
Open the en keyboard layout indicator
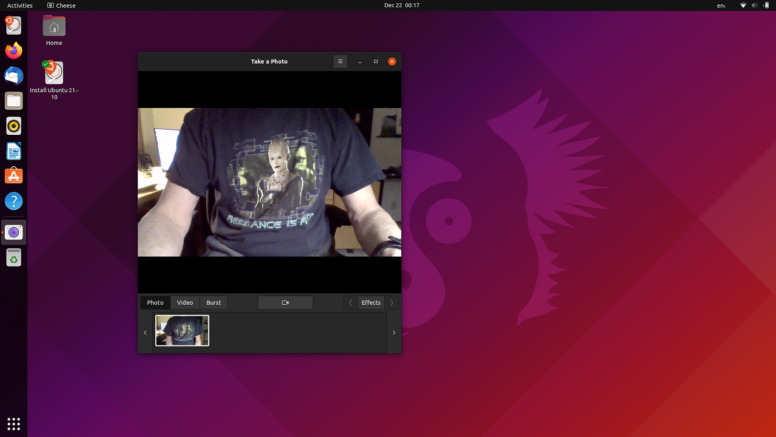(x=721, y=5)
